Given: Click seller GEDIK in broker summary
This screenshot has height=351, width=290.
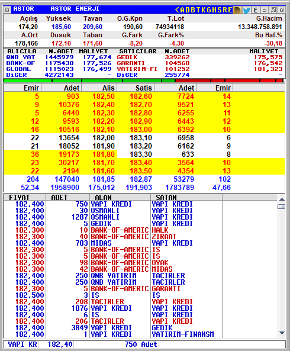Looking at the screenshot, I should tap(127, 57).
